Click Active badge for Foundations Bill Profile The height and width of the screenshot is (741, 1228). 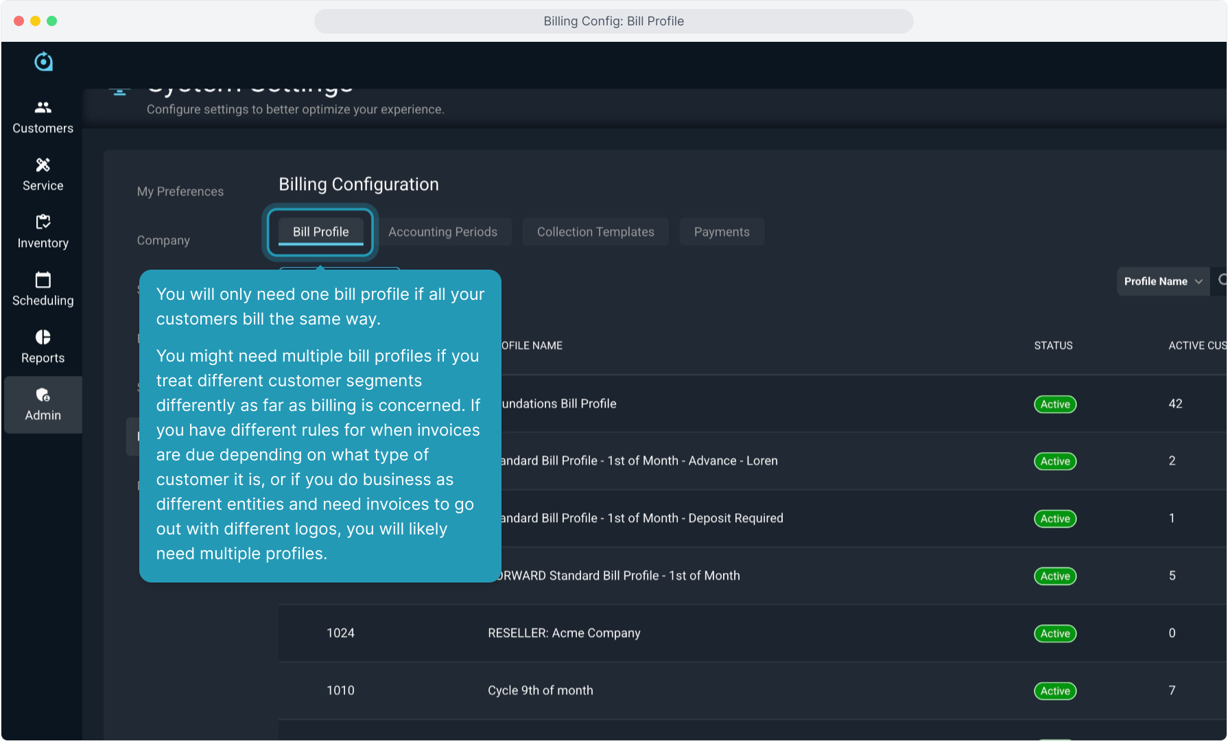(1054, 404)
